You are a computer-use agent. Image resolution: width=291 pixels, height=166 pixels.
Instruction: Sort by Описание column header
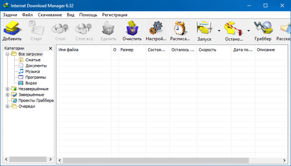[x=271, y=49]
